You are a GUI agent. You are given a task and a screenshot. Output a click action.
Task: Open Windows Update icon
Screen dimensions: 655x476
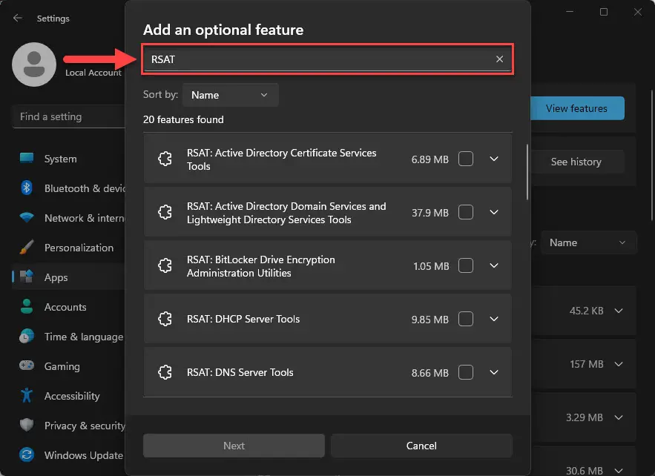coord(27,454)
